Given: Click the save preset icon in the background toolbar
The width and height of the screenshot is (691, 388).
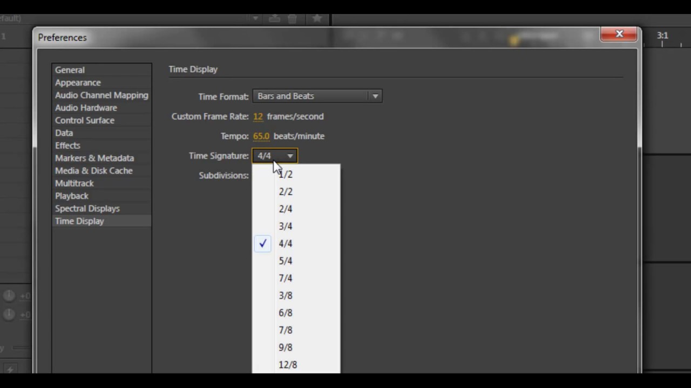Looking at the screenshot, I should [x=275, y=18].
